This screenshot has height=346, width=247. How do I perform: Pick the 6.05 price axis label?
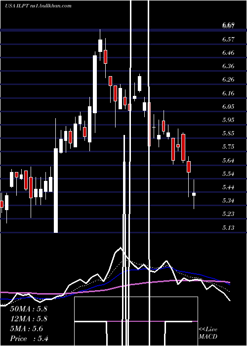[228, 107]
